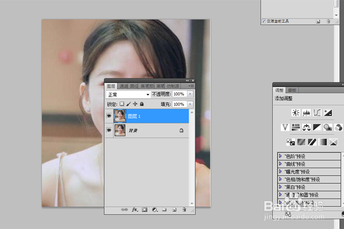This screenshot has height=229, width=344.
Task: Open the 不透明度 opacity slider arrow
Action: (190, 94)
